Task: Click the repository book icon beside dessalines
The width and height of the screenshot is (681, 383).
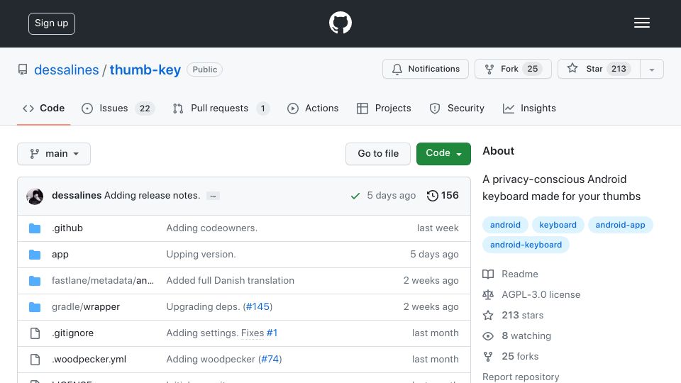Action: [x=23, y=70]
